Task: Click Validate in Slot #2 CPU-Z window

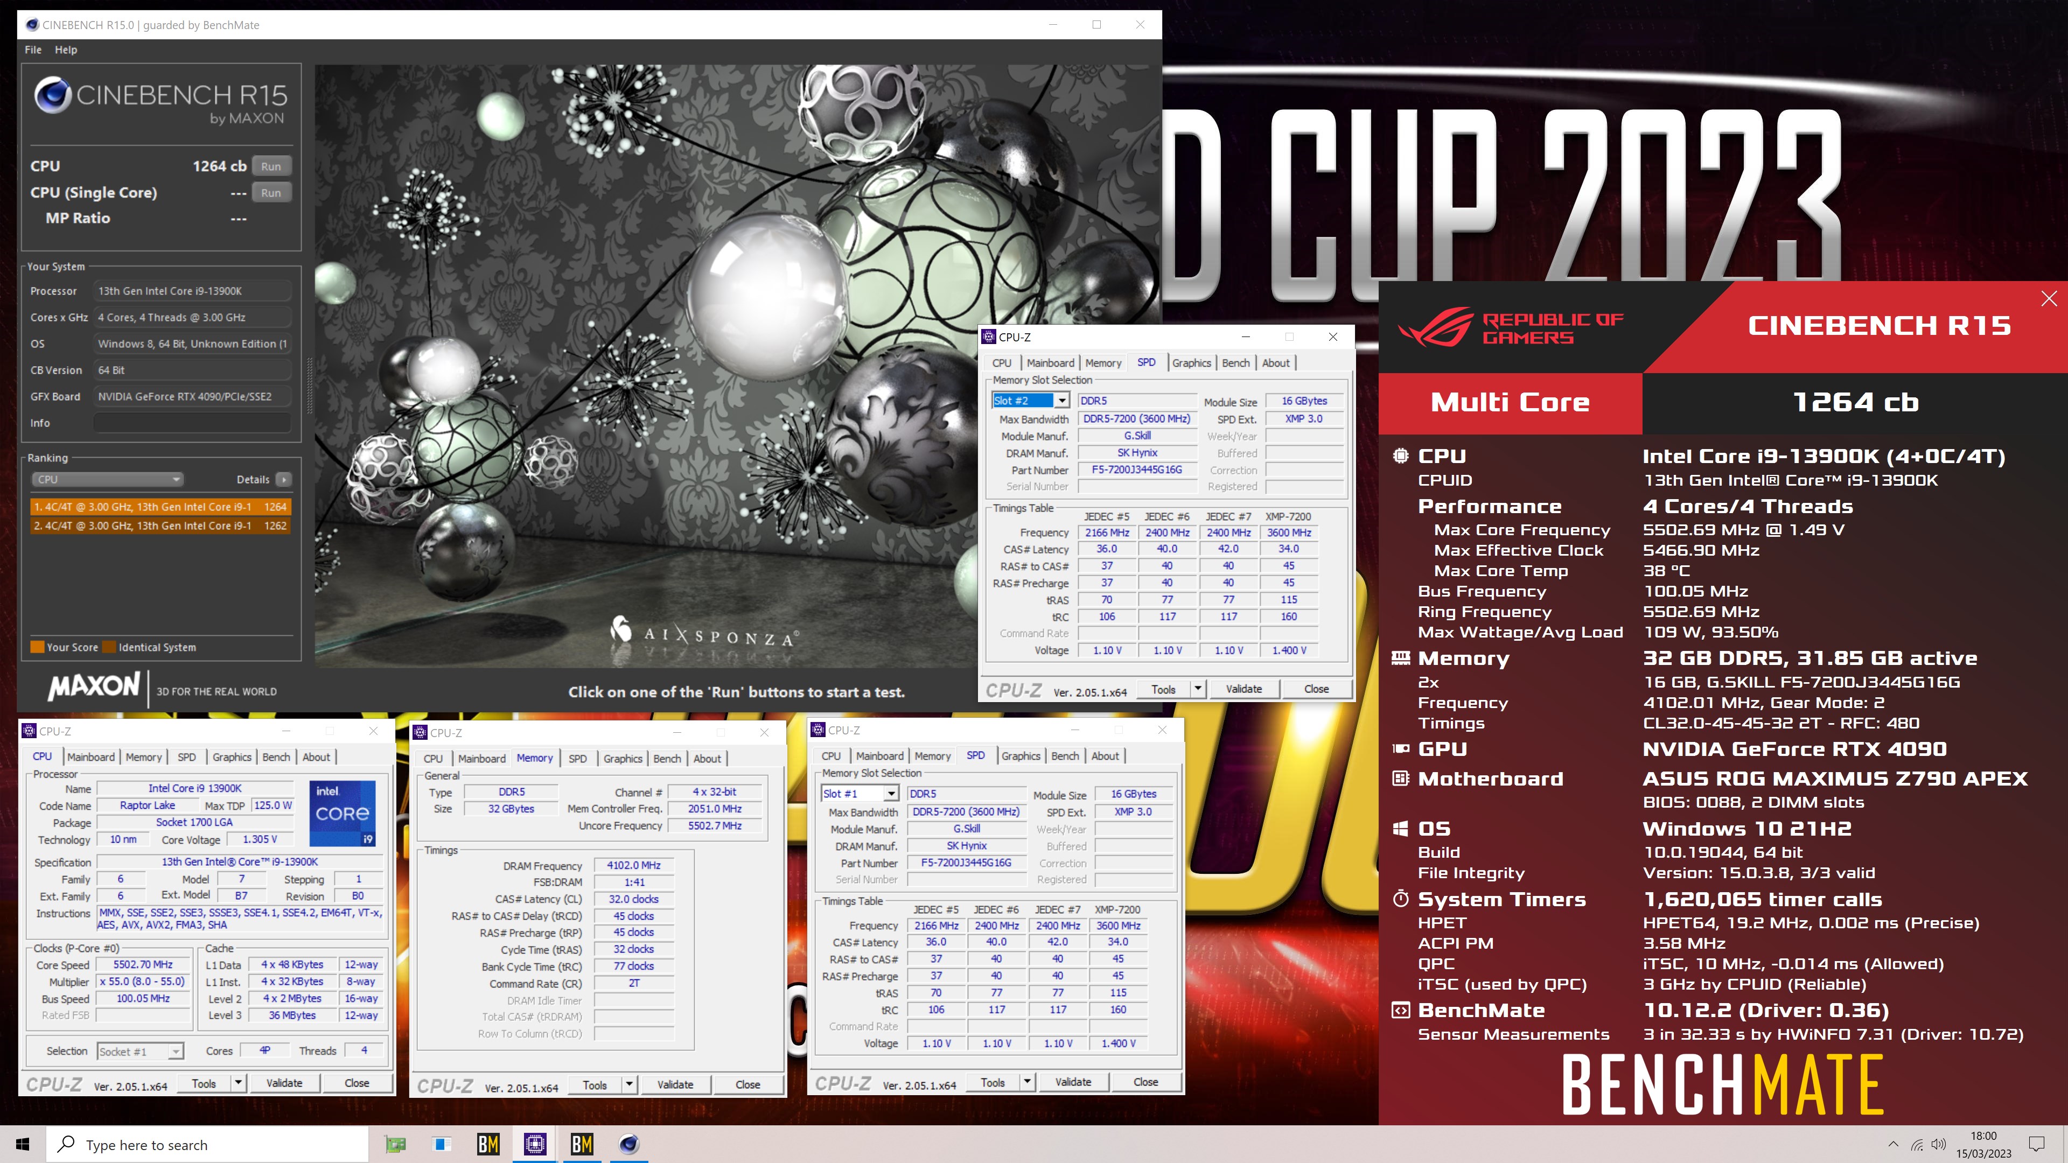Action: pyautogui.click(x=1243, y=689)
